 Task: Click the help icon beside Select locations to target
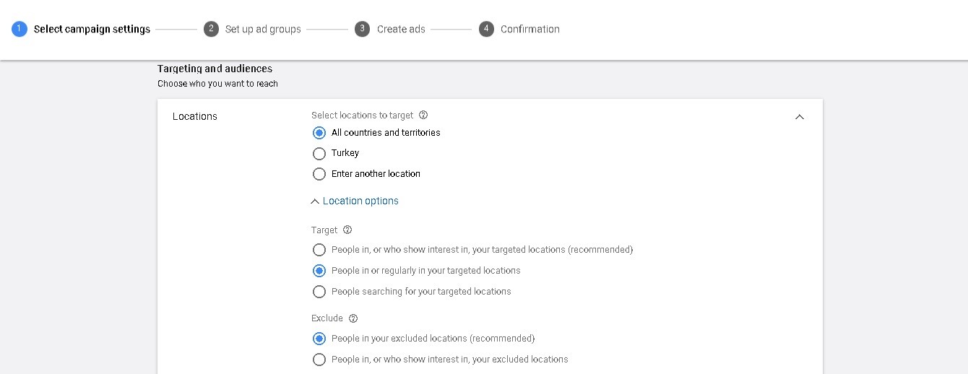tap(423, 115)
